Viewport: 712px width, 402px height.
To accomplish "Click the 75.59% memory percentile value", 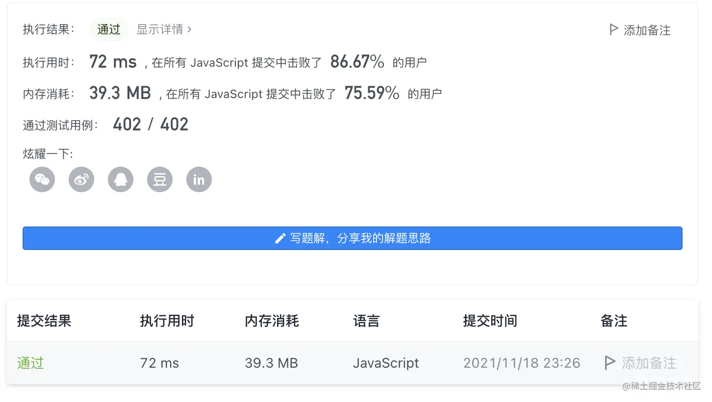I will [372, 93].
